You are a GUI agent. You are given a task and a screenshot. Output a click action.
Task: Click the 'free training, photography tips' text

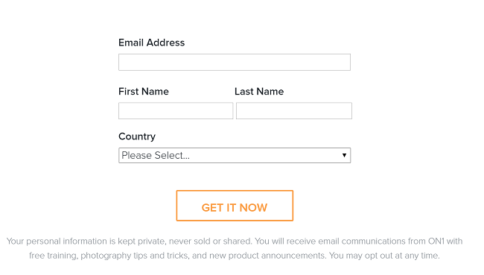pos(80,256)
